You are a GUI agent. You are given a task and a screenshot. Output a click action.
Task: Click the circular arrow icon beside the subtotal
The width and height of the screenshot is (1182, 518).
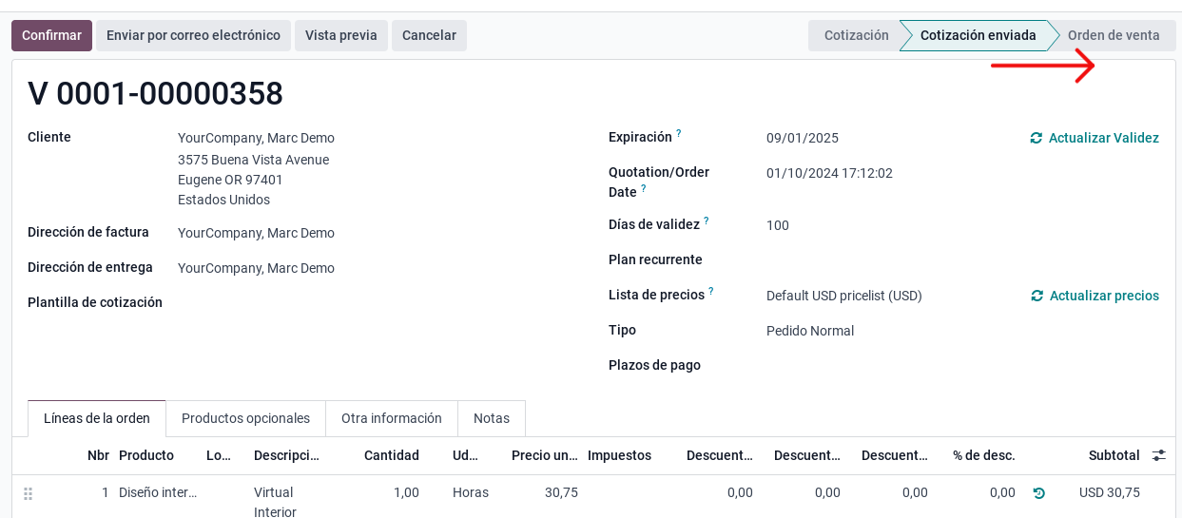pos(1038,492)
